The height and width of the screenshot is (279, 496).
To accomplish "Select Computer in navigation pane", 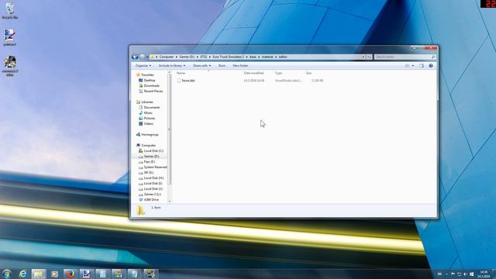I will point(148,145).
